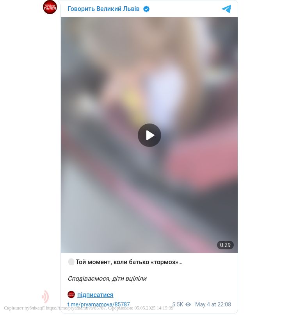This screenshot has width=281, height=315.
Task: Open the May 4 at 22:08 timestamp
Action: (x=213, y=304)
